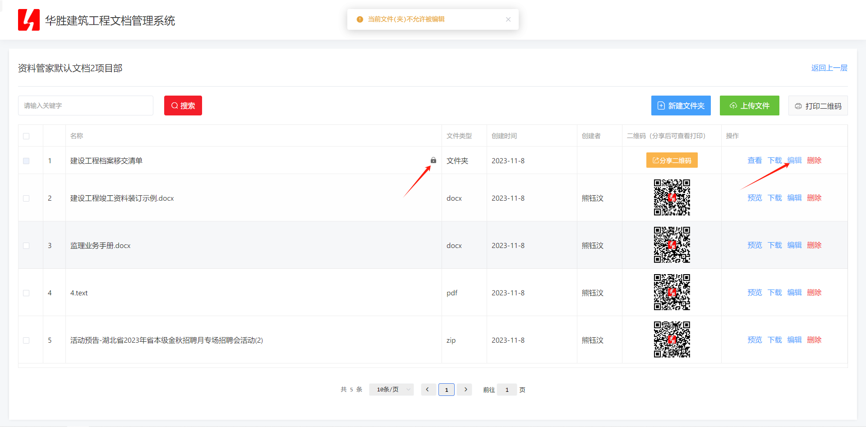Click 编辑 for 建设工程竣工资料装订示例.docx

tap(795, 198)
